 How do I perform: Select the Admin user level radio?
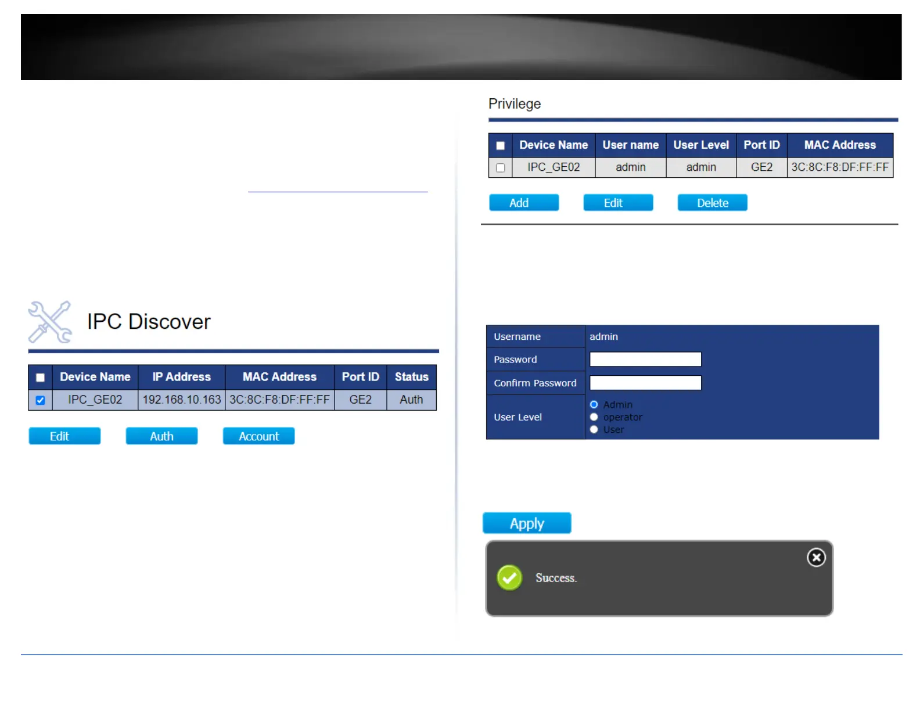point(594,404)
